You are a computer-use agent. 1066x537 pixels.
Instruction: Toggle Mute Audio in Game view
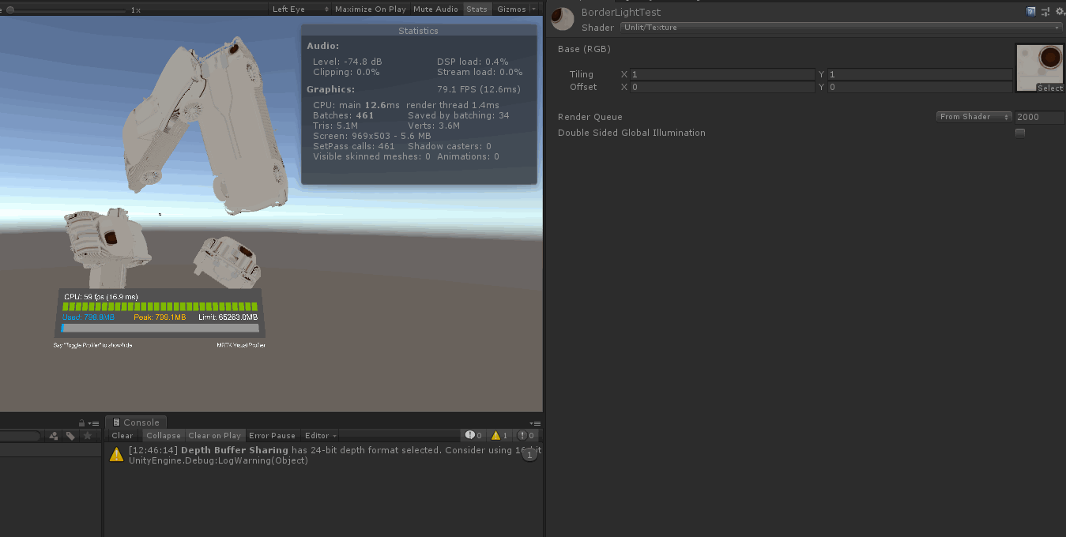[x=435, y=9]
